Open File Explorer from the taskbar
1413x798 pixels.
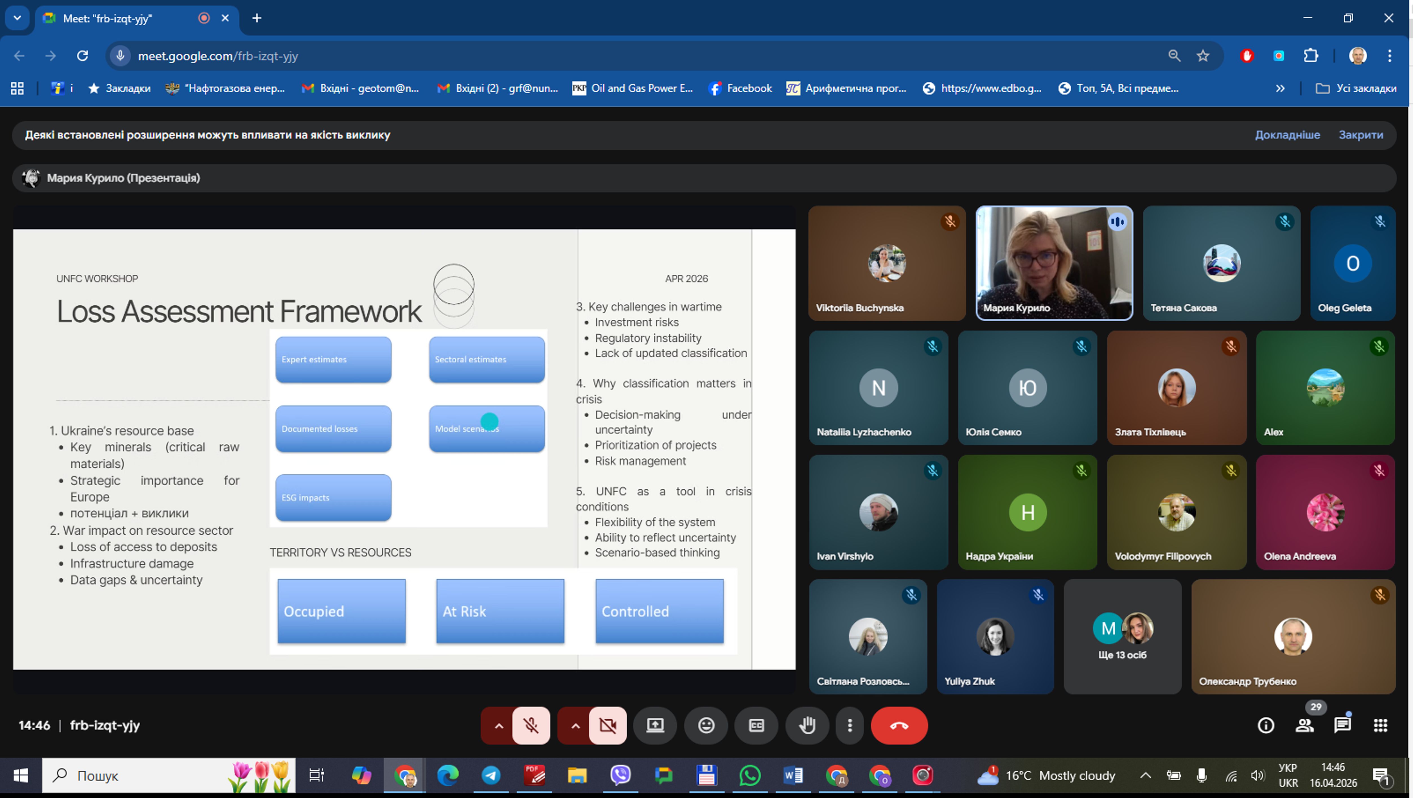click(x=577, y=775)
